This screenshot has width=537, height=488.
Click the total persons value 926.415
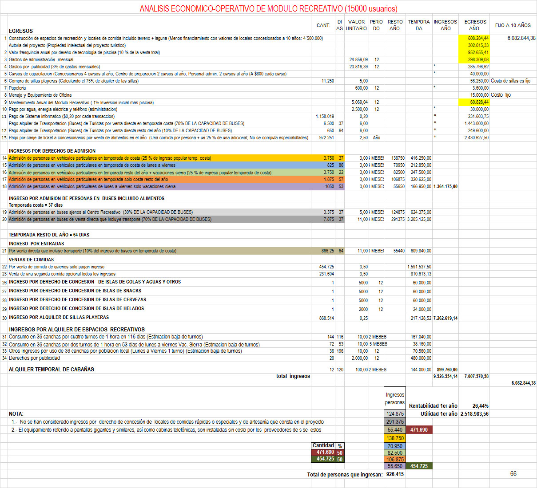coord(395,474)
